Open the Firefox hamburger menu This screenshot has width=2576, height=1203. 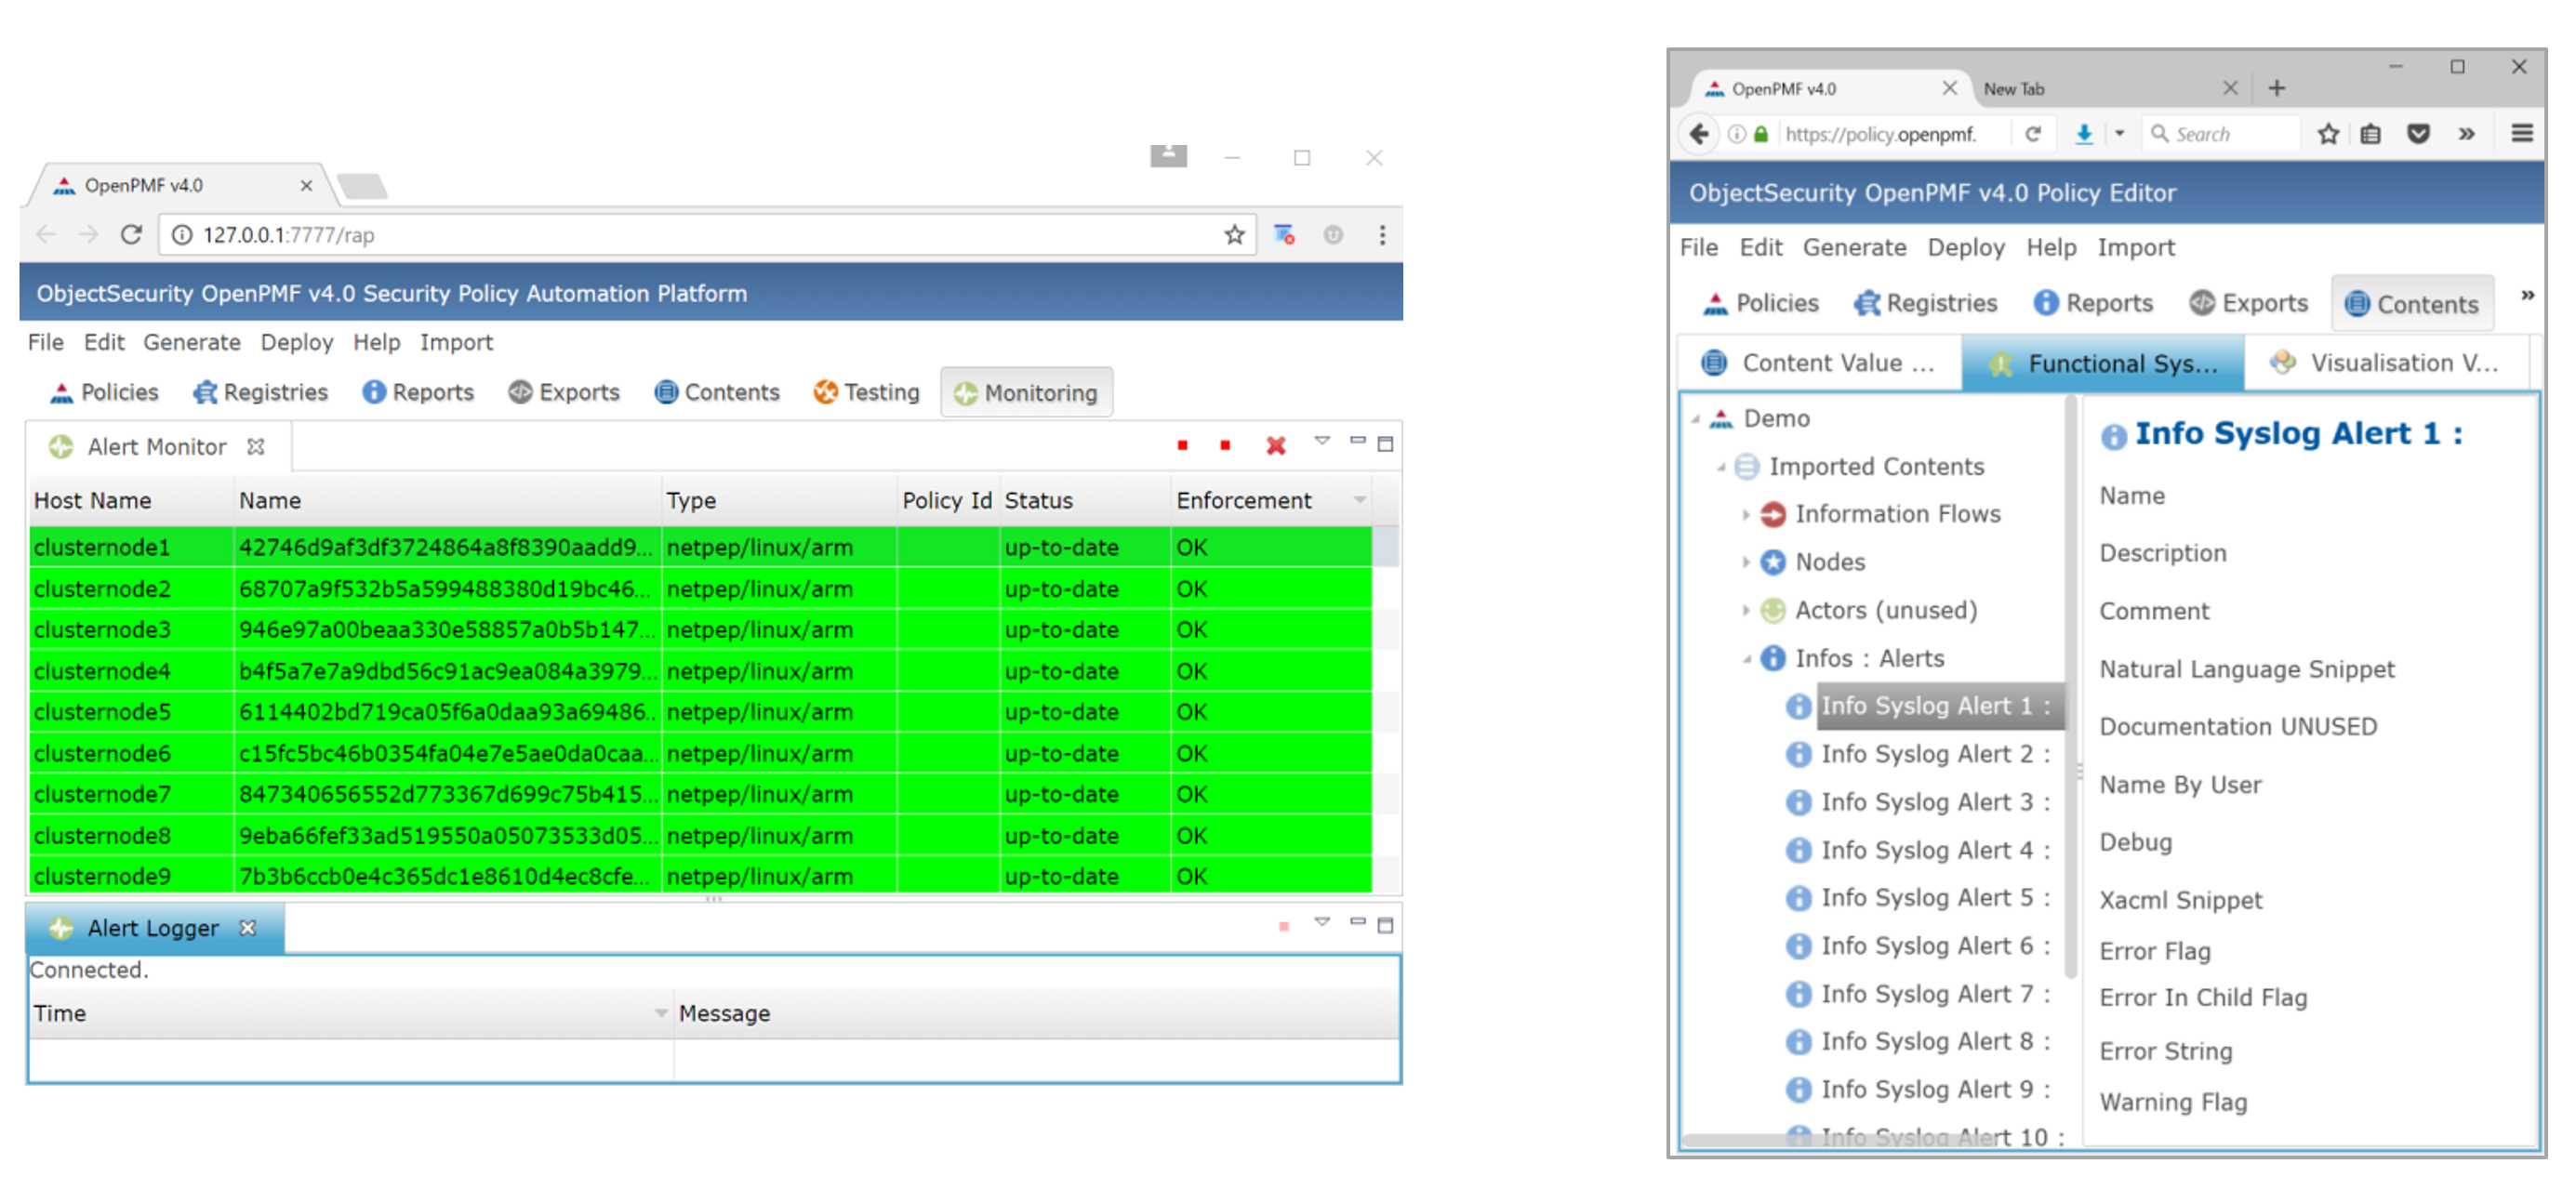point(2522,133)
